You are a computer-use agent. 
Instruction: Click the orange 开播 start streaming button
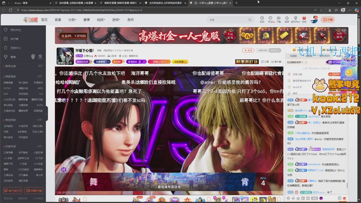click(328, 20)
